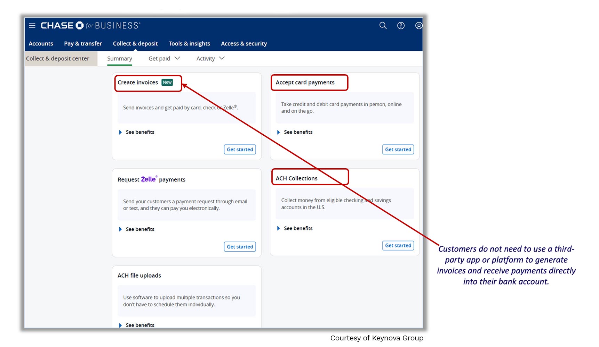Click the Request Zelle payments card title
This screenshot has width=599, height=347.
[151, 179]
